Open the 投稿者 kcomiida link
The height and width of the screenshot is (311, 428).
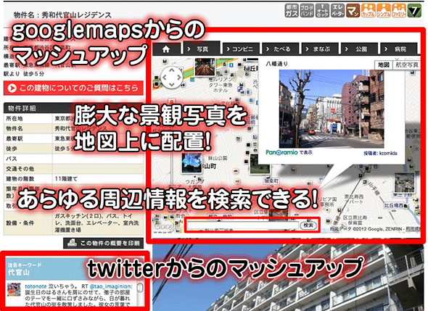380,153
